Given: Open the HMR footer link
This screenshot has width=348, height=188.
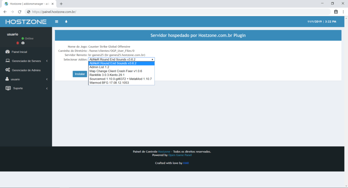Looking at the screenshot, I should point(186,163).
